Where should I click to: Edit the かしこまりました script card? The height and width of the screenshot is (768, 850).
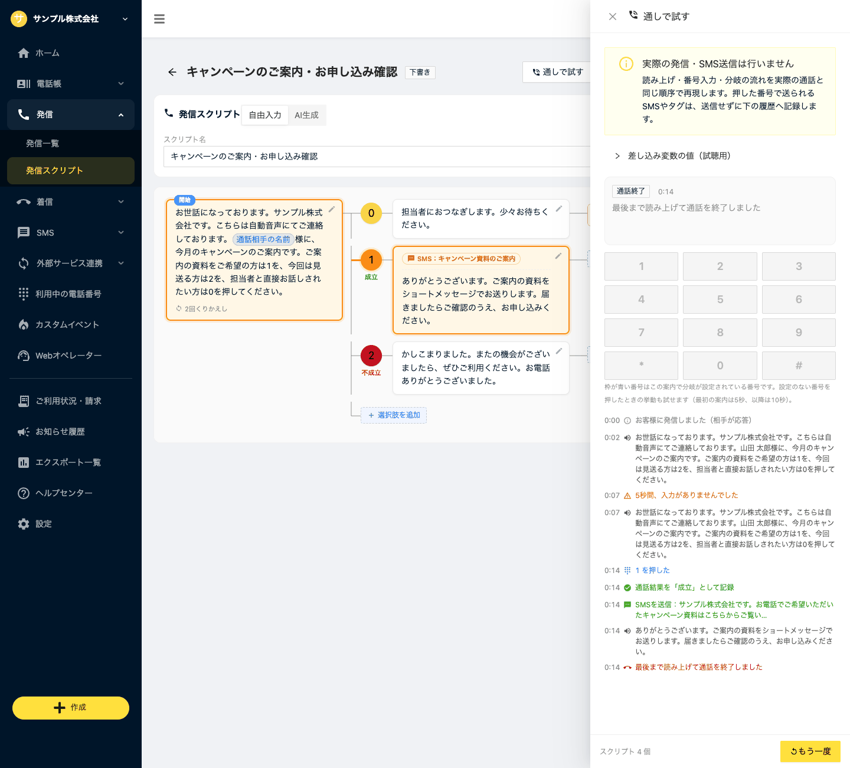[558, 351]
